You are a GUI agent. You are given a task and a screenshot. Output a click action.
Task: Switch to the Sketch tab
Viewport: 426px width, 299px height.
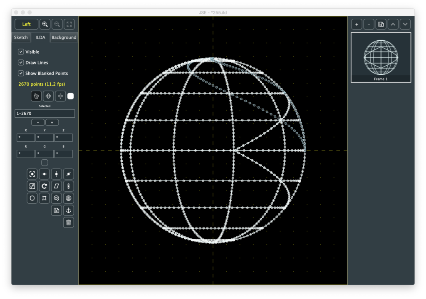pos(21,37)
